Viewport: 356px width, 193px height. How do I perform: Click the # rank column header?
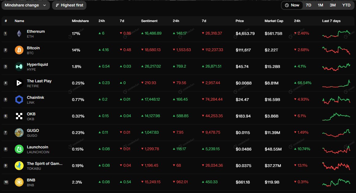[6, 21]
